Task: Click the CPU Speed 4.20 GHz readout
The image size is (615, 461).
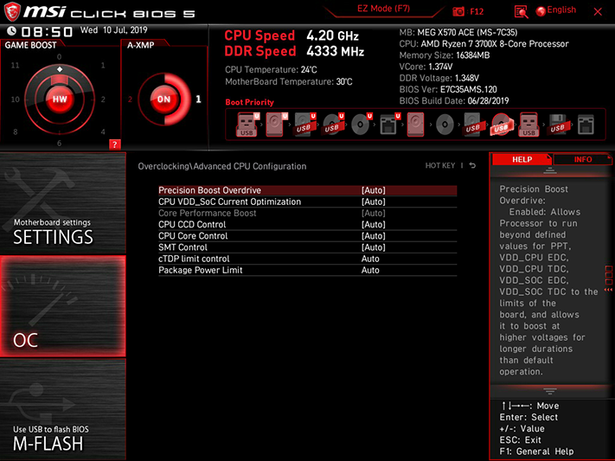Action: click(x=291, y=35)
